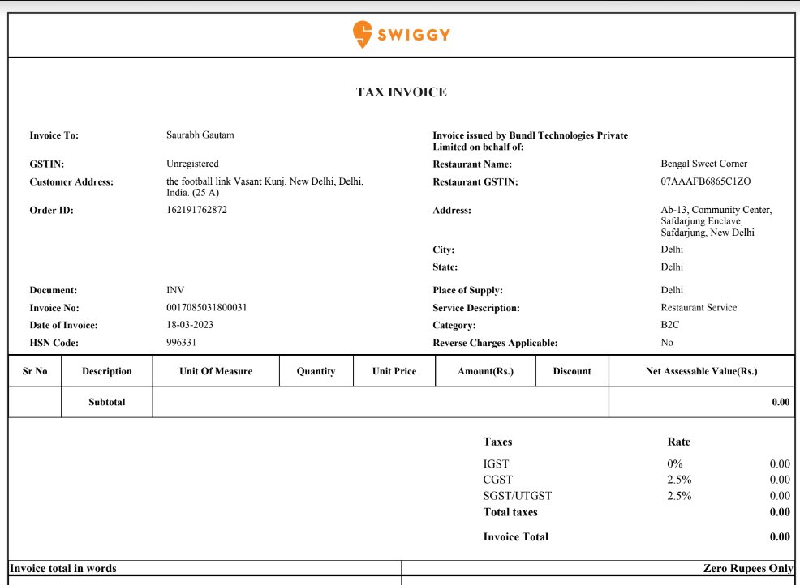Click the CGST rate 2.5%
Image resolution: width=800 pixels, height=585 pixels.
coord(679,480)
